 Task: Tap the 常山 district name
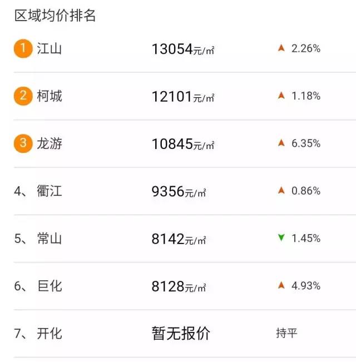[49, 239]
